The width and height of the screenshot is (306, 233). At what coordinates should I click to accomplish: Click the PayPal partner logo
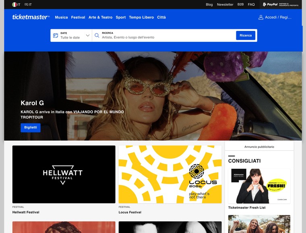(281, 4)
